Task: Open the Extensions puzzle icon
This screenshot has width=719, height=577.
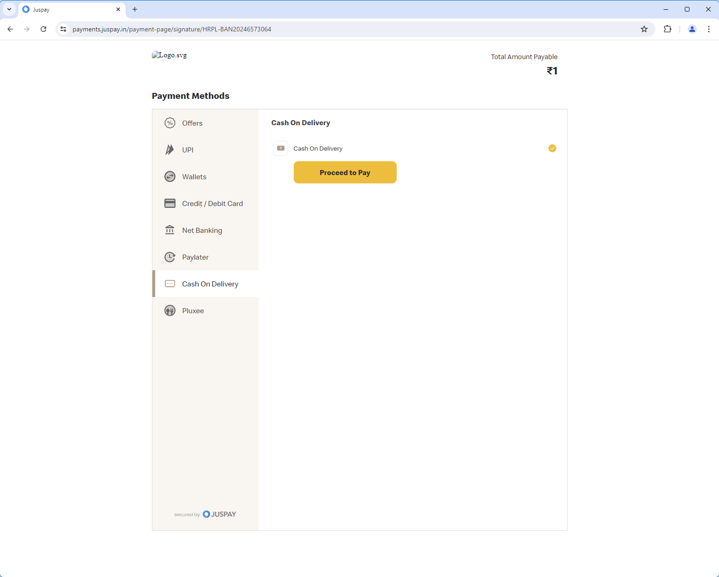Action: tap(667, 29)
